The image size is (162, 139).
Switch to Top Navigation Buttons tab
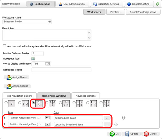(20, 96)
